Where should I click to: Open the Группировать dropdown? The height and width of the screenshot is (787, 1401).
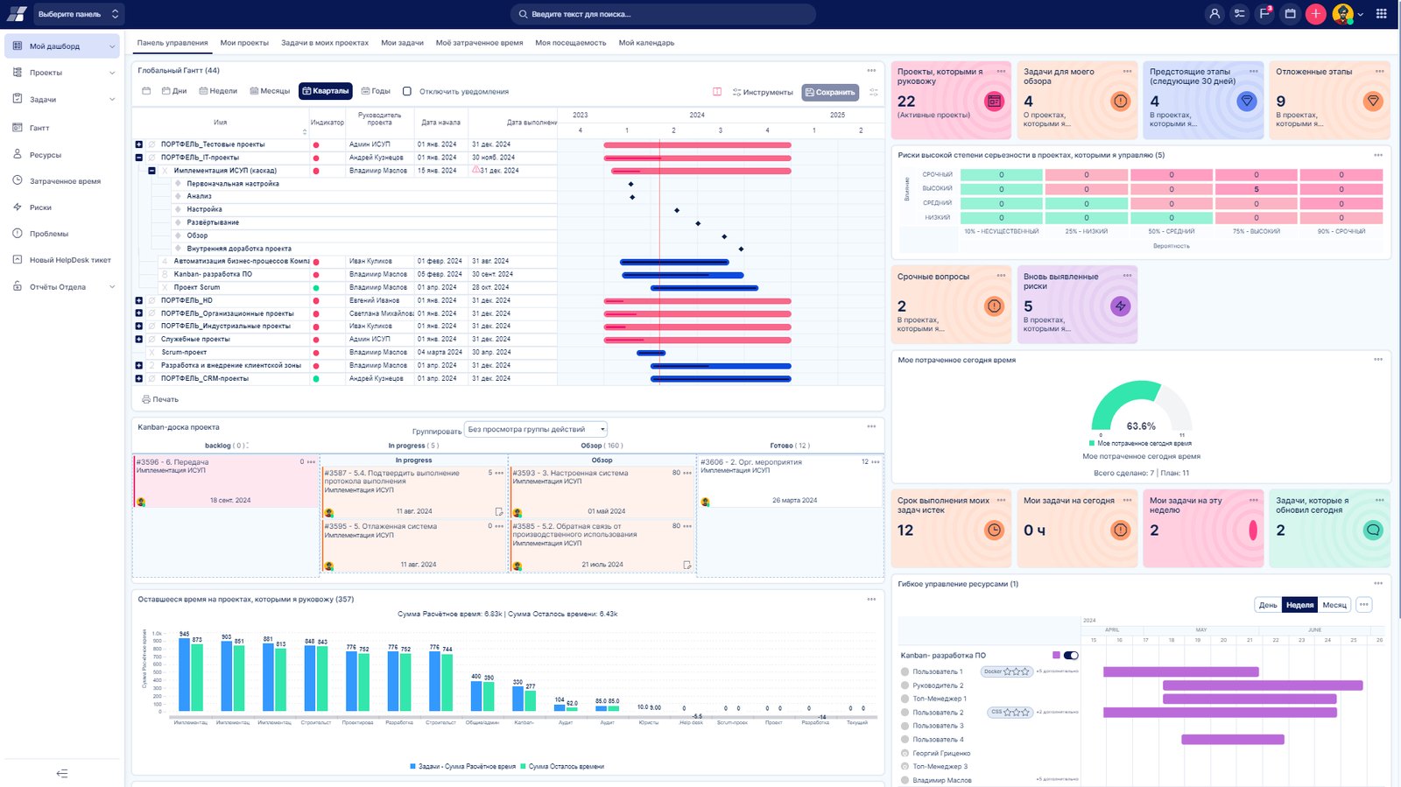[x=536, y=430]
